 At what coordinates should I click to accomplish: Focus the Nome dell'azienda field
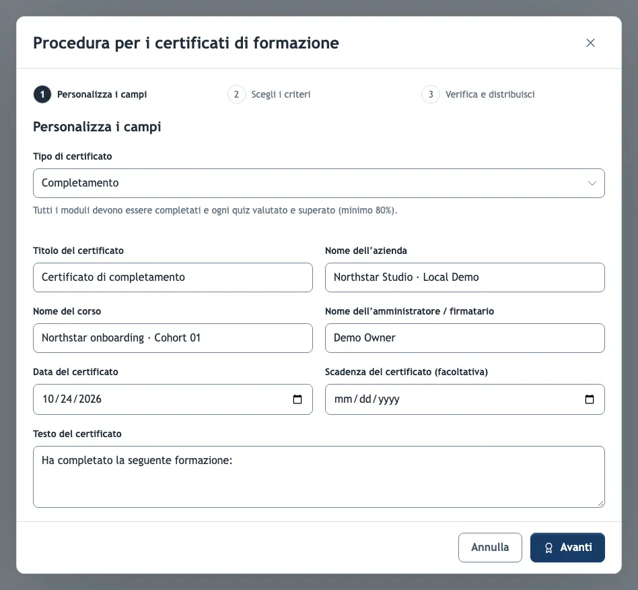pyautogui.click(x=464, y=277)
